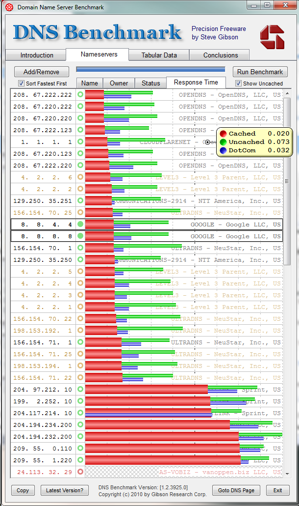299x506 pixels.
Task: Select the Owner sub-tab
Action: (119, 83)
